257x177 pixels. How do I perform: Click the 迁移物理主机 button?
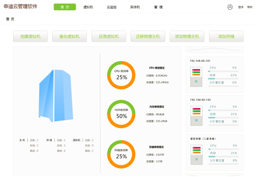pyautogui.click(x=148, y=37)
